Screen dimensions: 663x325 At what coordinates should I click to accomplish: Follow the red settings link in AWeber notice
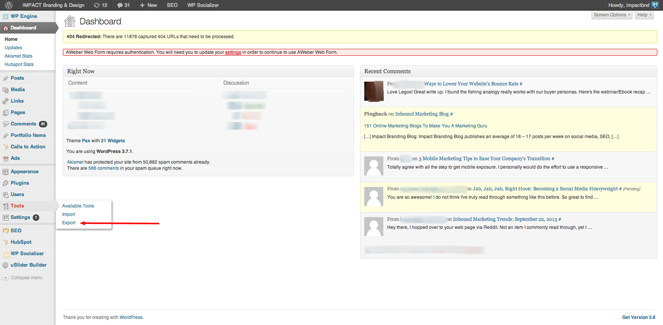point(233,52)
